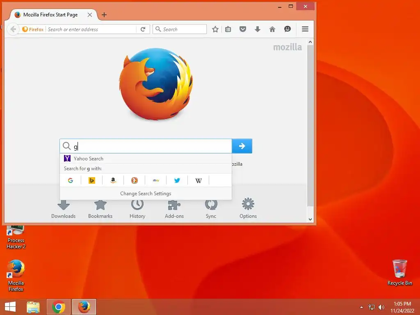
Task: Select Mozilla Firefox desktop shortcut
Action: pyautogui.click(x=16, y=276)
